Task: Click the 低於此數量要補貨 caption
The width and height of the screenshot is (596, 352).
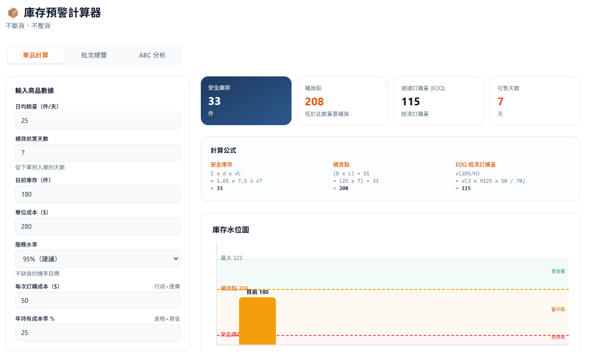Action: [x=327, y=114]
